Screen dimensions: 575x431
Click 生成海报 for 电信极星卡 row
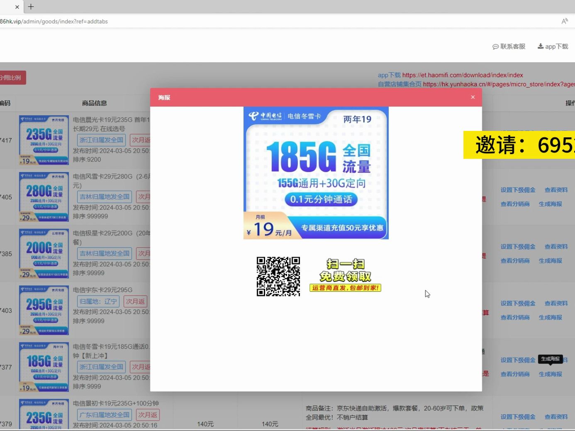pyautogui.click(x=550, y=261)
